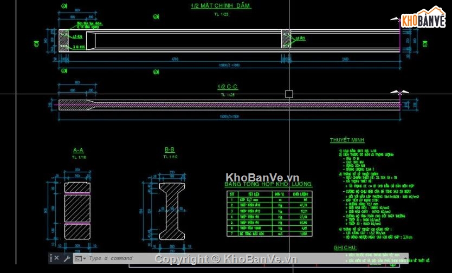
Task: Select the 'CÁP 12,7 mm' table cell
Action: click(x=255, y=199)
